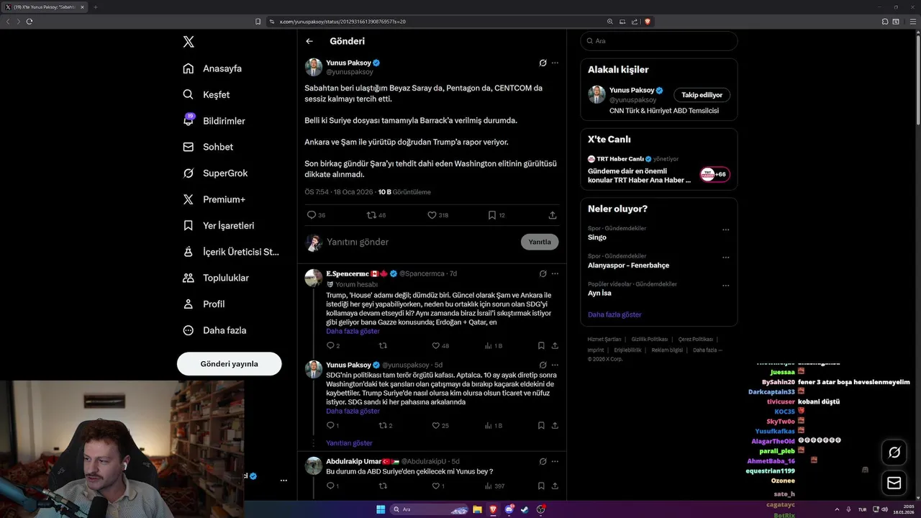921x518 pixels.
Task: Reload page in browser toolbar
Action: (29, 22)
